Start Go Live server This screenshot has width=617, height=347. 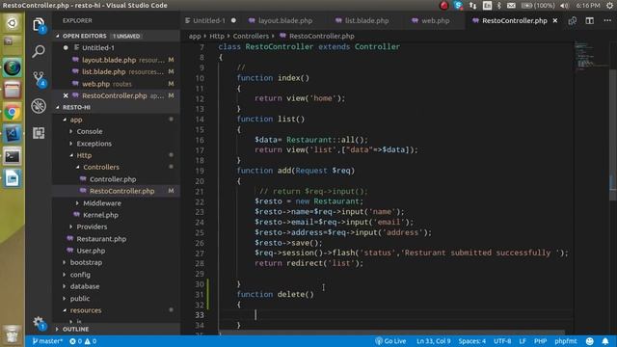pyautogui.click(x=390, y=341)
